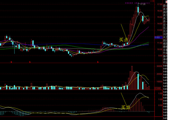The image size is (186, 120).
Task: Select the 17.20 high price label
Action: [143, 4]
